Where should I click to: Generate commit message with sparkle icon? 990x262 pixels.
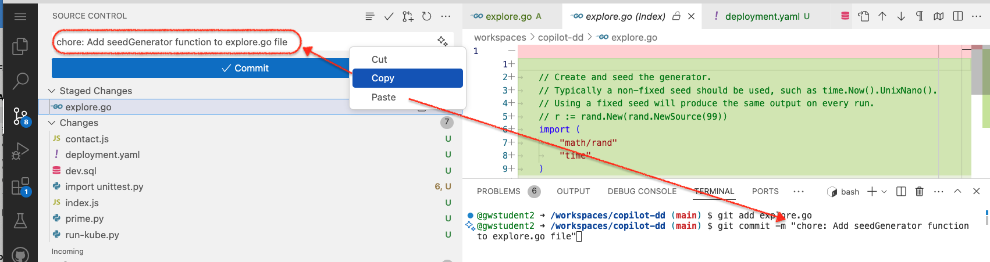click(x=443, y=41)
